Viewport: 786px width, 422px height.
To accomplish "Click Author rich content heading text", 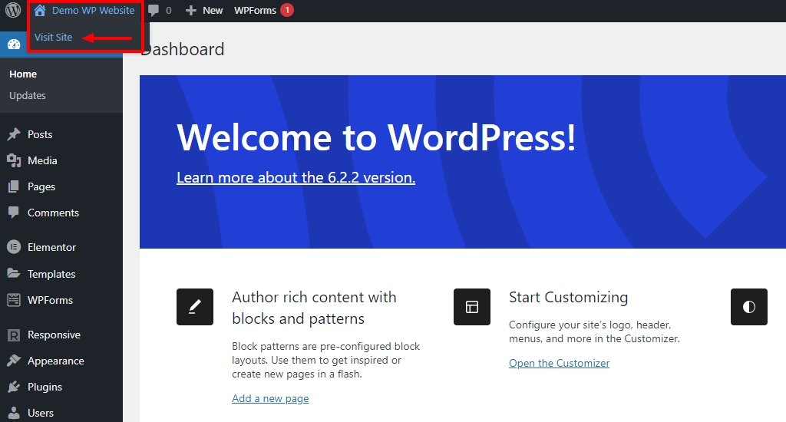I will 314,308.
